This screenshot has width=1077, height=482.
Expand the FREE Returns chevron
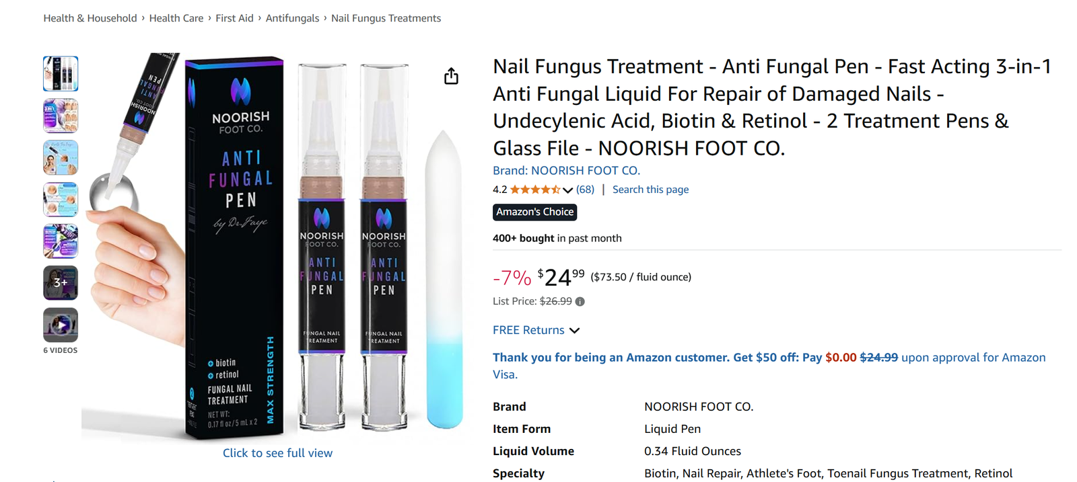(x=574, y=331)
